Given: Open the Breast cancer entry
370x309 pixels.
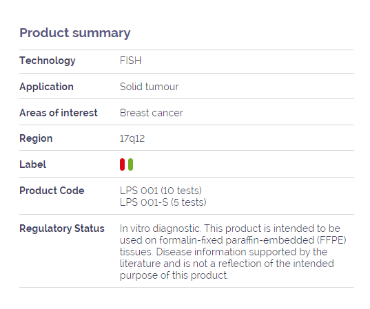Looking at the screenshot, I should point(152,113).
